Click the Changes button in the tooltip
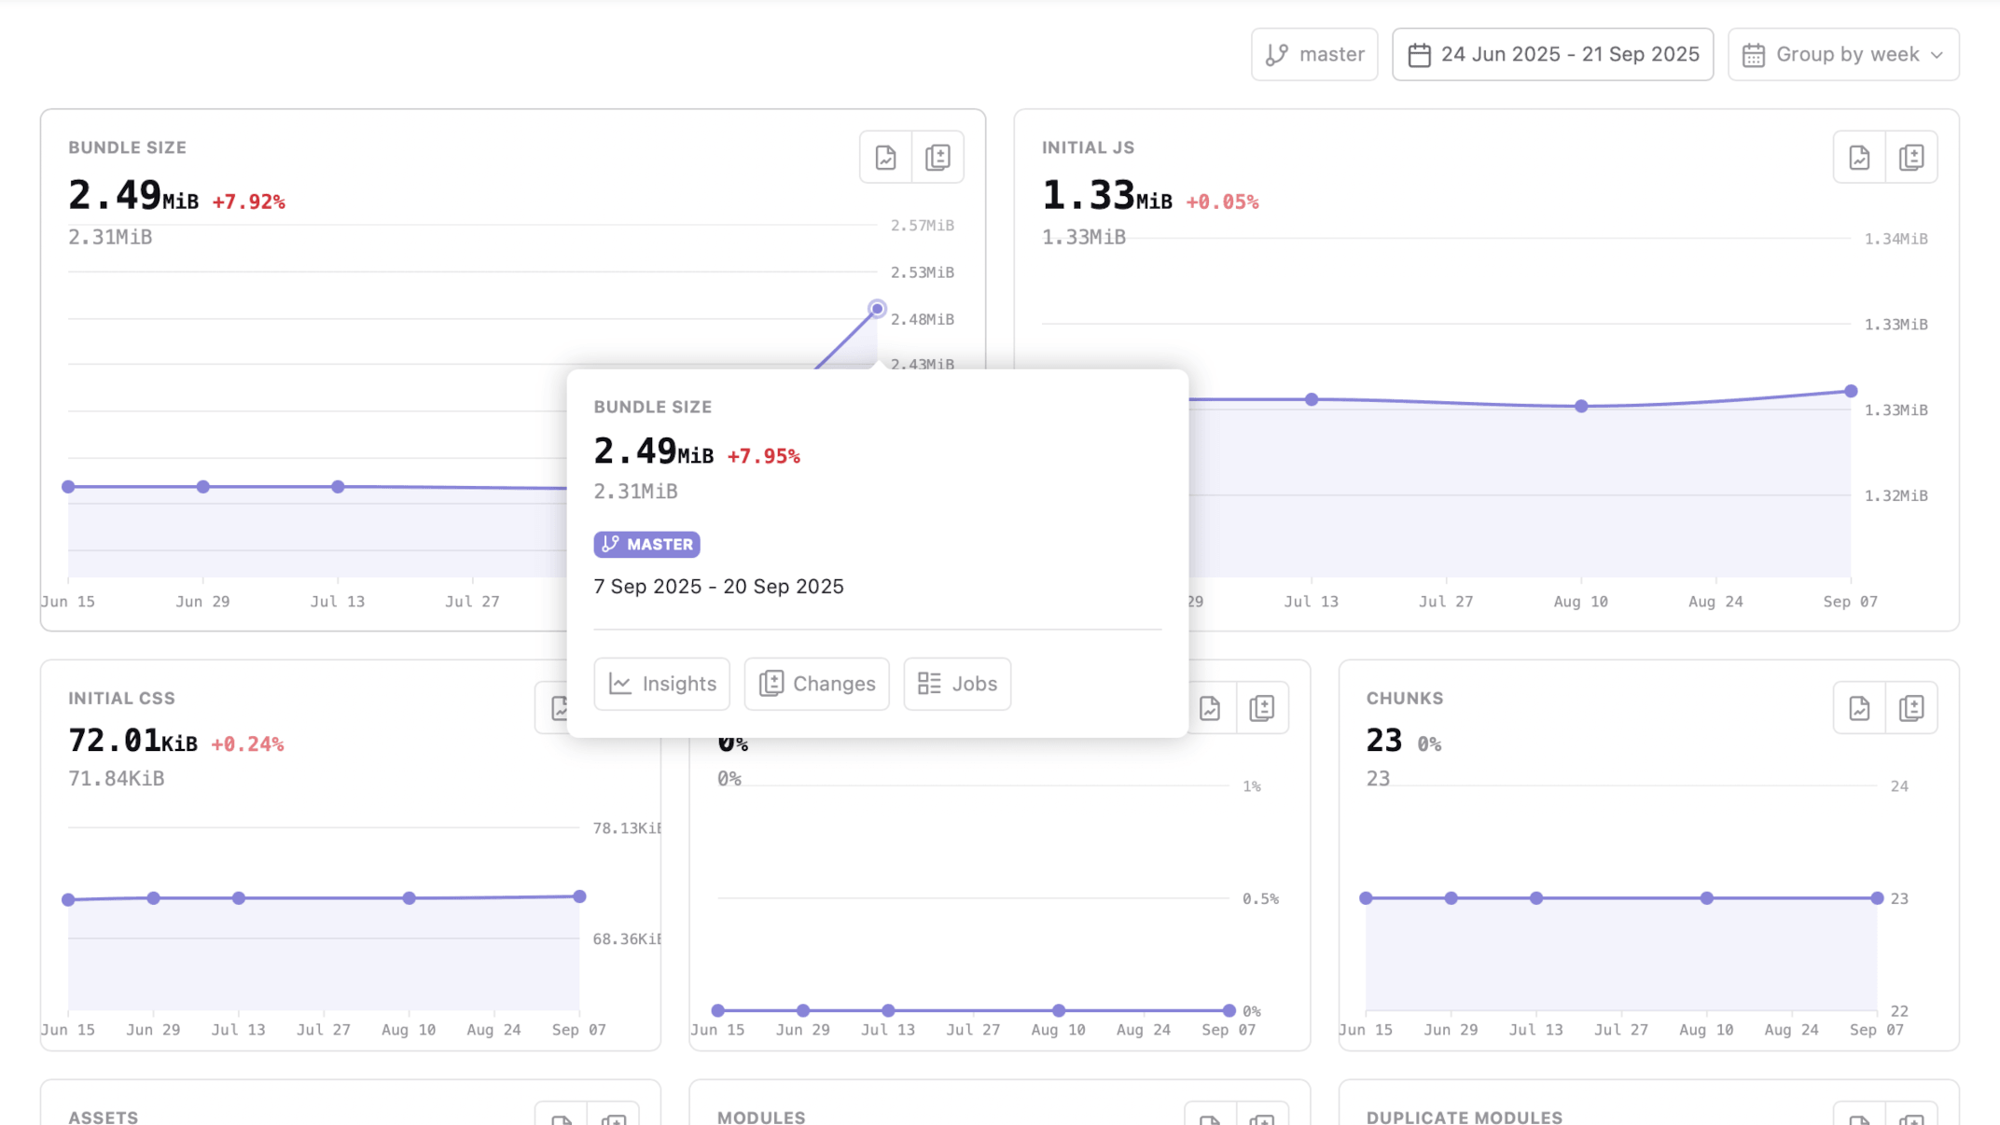Screen dimensions: 2000x1125 click(815, 684)
